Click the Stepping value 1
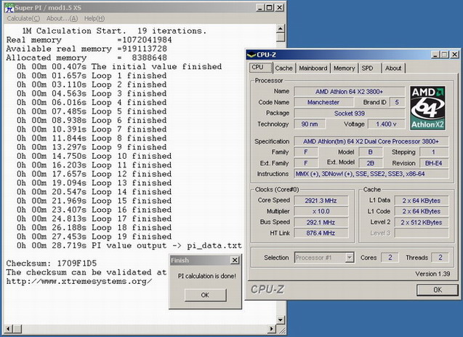This screenshot has width=463, height=337. [433, 152]
